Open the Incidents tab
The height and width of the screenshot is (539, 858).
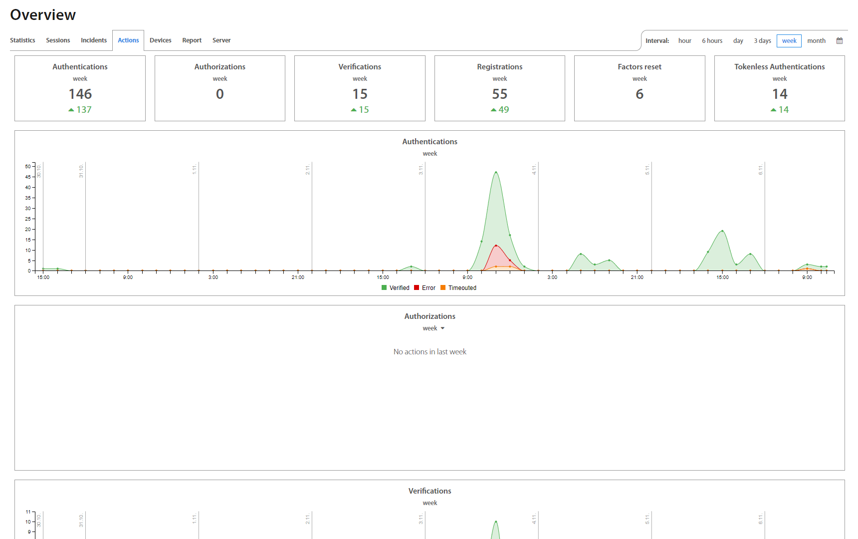click(94, 40)
